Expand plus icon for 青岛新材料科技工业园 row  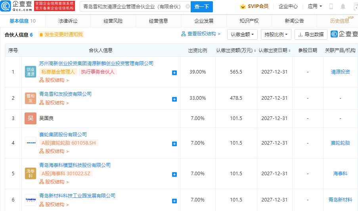click(x=174, y=201)
